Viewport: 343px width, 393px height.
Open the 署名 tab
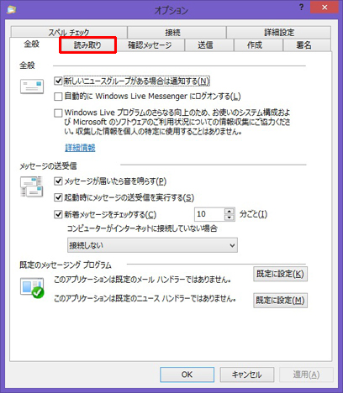point(307,45)
